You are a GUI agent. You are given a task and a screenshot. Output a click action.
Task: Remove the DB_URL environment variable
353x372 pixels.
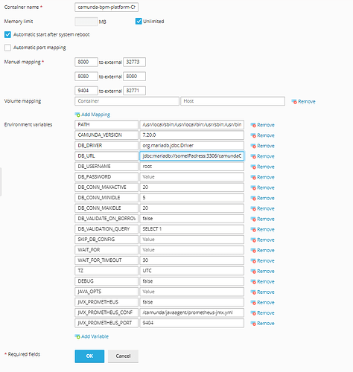(262, 156)
